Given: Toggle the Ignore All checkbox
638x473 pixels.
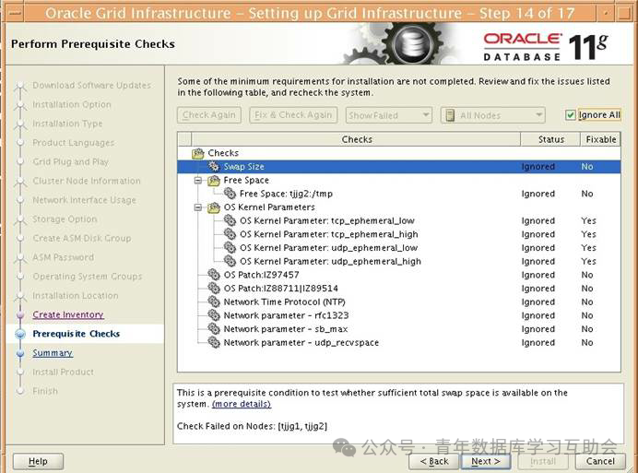Looking at the screenshot, I should [x=570, y=115].
